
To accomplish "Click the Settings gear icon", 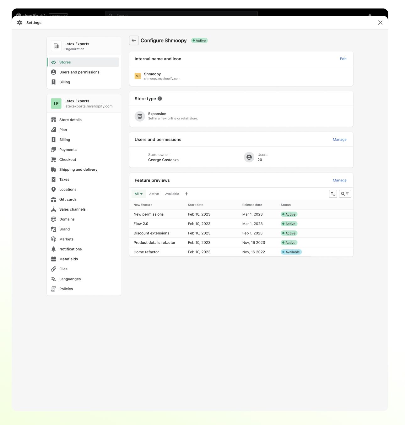I will 20,23.
